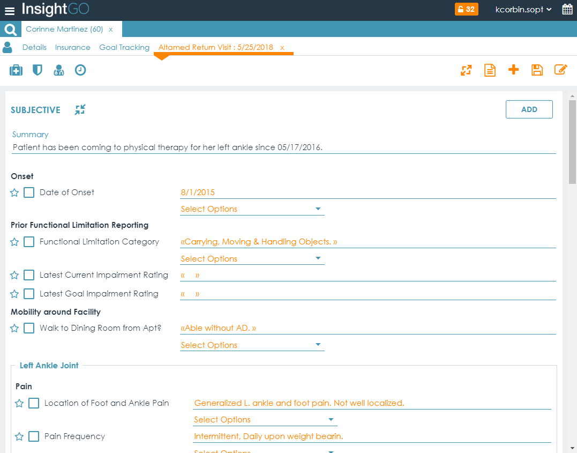
Task: Enable the Pain Frequency checkbox
Action: click(x=34, y=436)
